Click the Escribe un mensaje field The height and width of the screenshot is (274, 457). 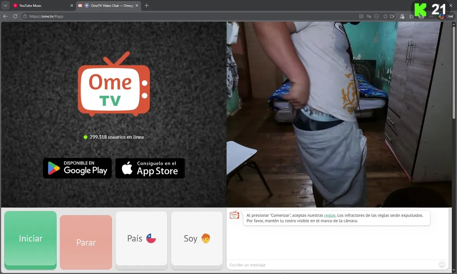[x=332, y=265]
